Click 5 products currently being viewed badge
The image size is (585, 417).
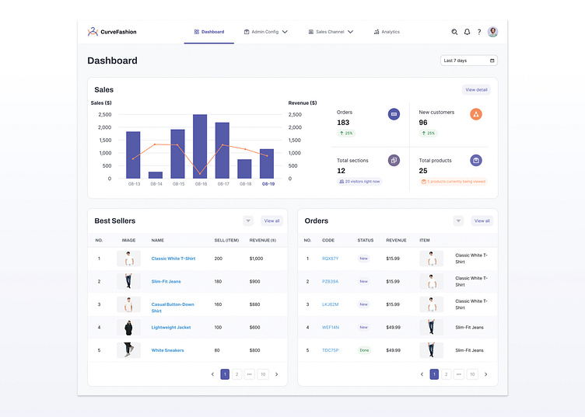tap(453, 182)
